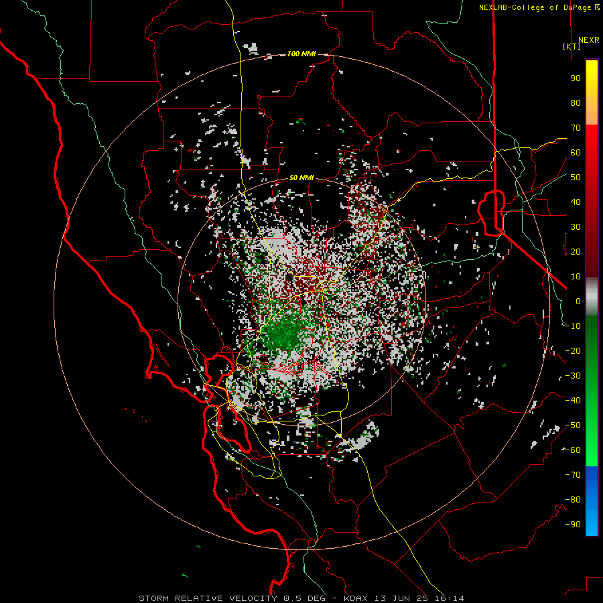Click the -10 value on velocity scale
Image resolution: width=603 pixels, height=603 pixels.
click(573, 326)
